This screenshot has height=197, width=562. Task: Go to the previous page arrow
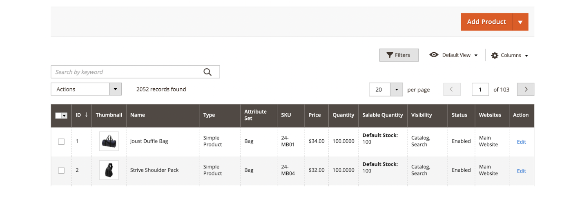click(x=452, y=90)
